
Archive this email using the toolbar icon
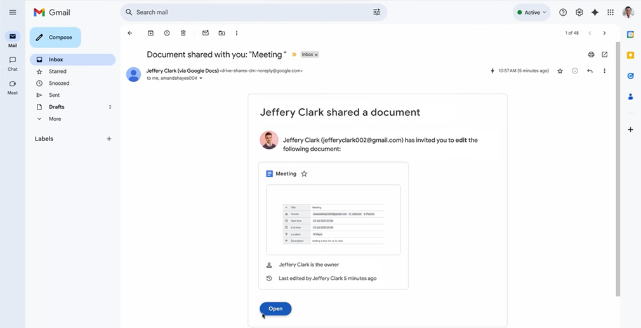(150, 33)
